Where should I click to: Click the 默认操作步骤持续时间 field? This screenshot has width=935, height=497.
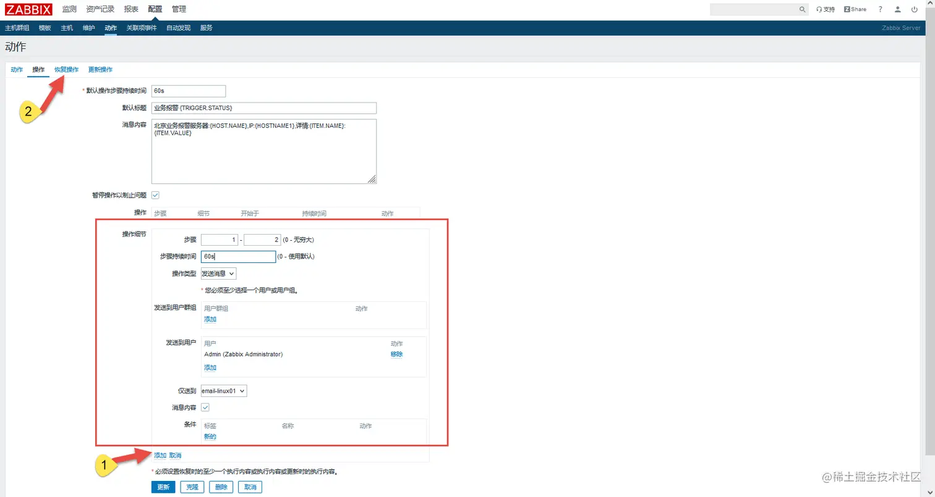pyautogui.click(x=189, y=91)
